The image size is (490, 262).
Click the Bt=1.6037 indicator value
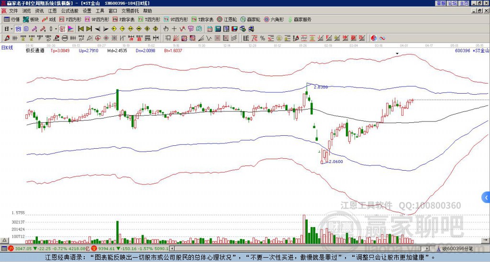(x=173, y=51)
